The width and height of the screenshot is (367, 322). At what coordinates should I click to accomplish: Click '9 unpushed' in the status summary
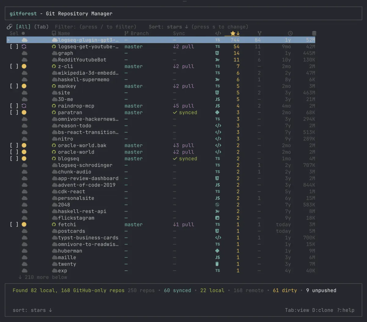pos(321,290)
